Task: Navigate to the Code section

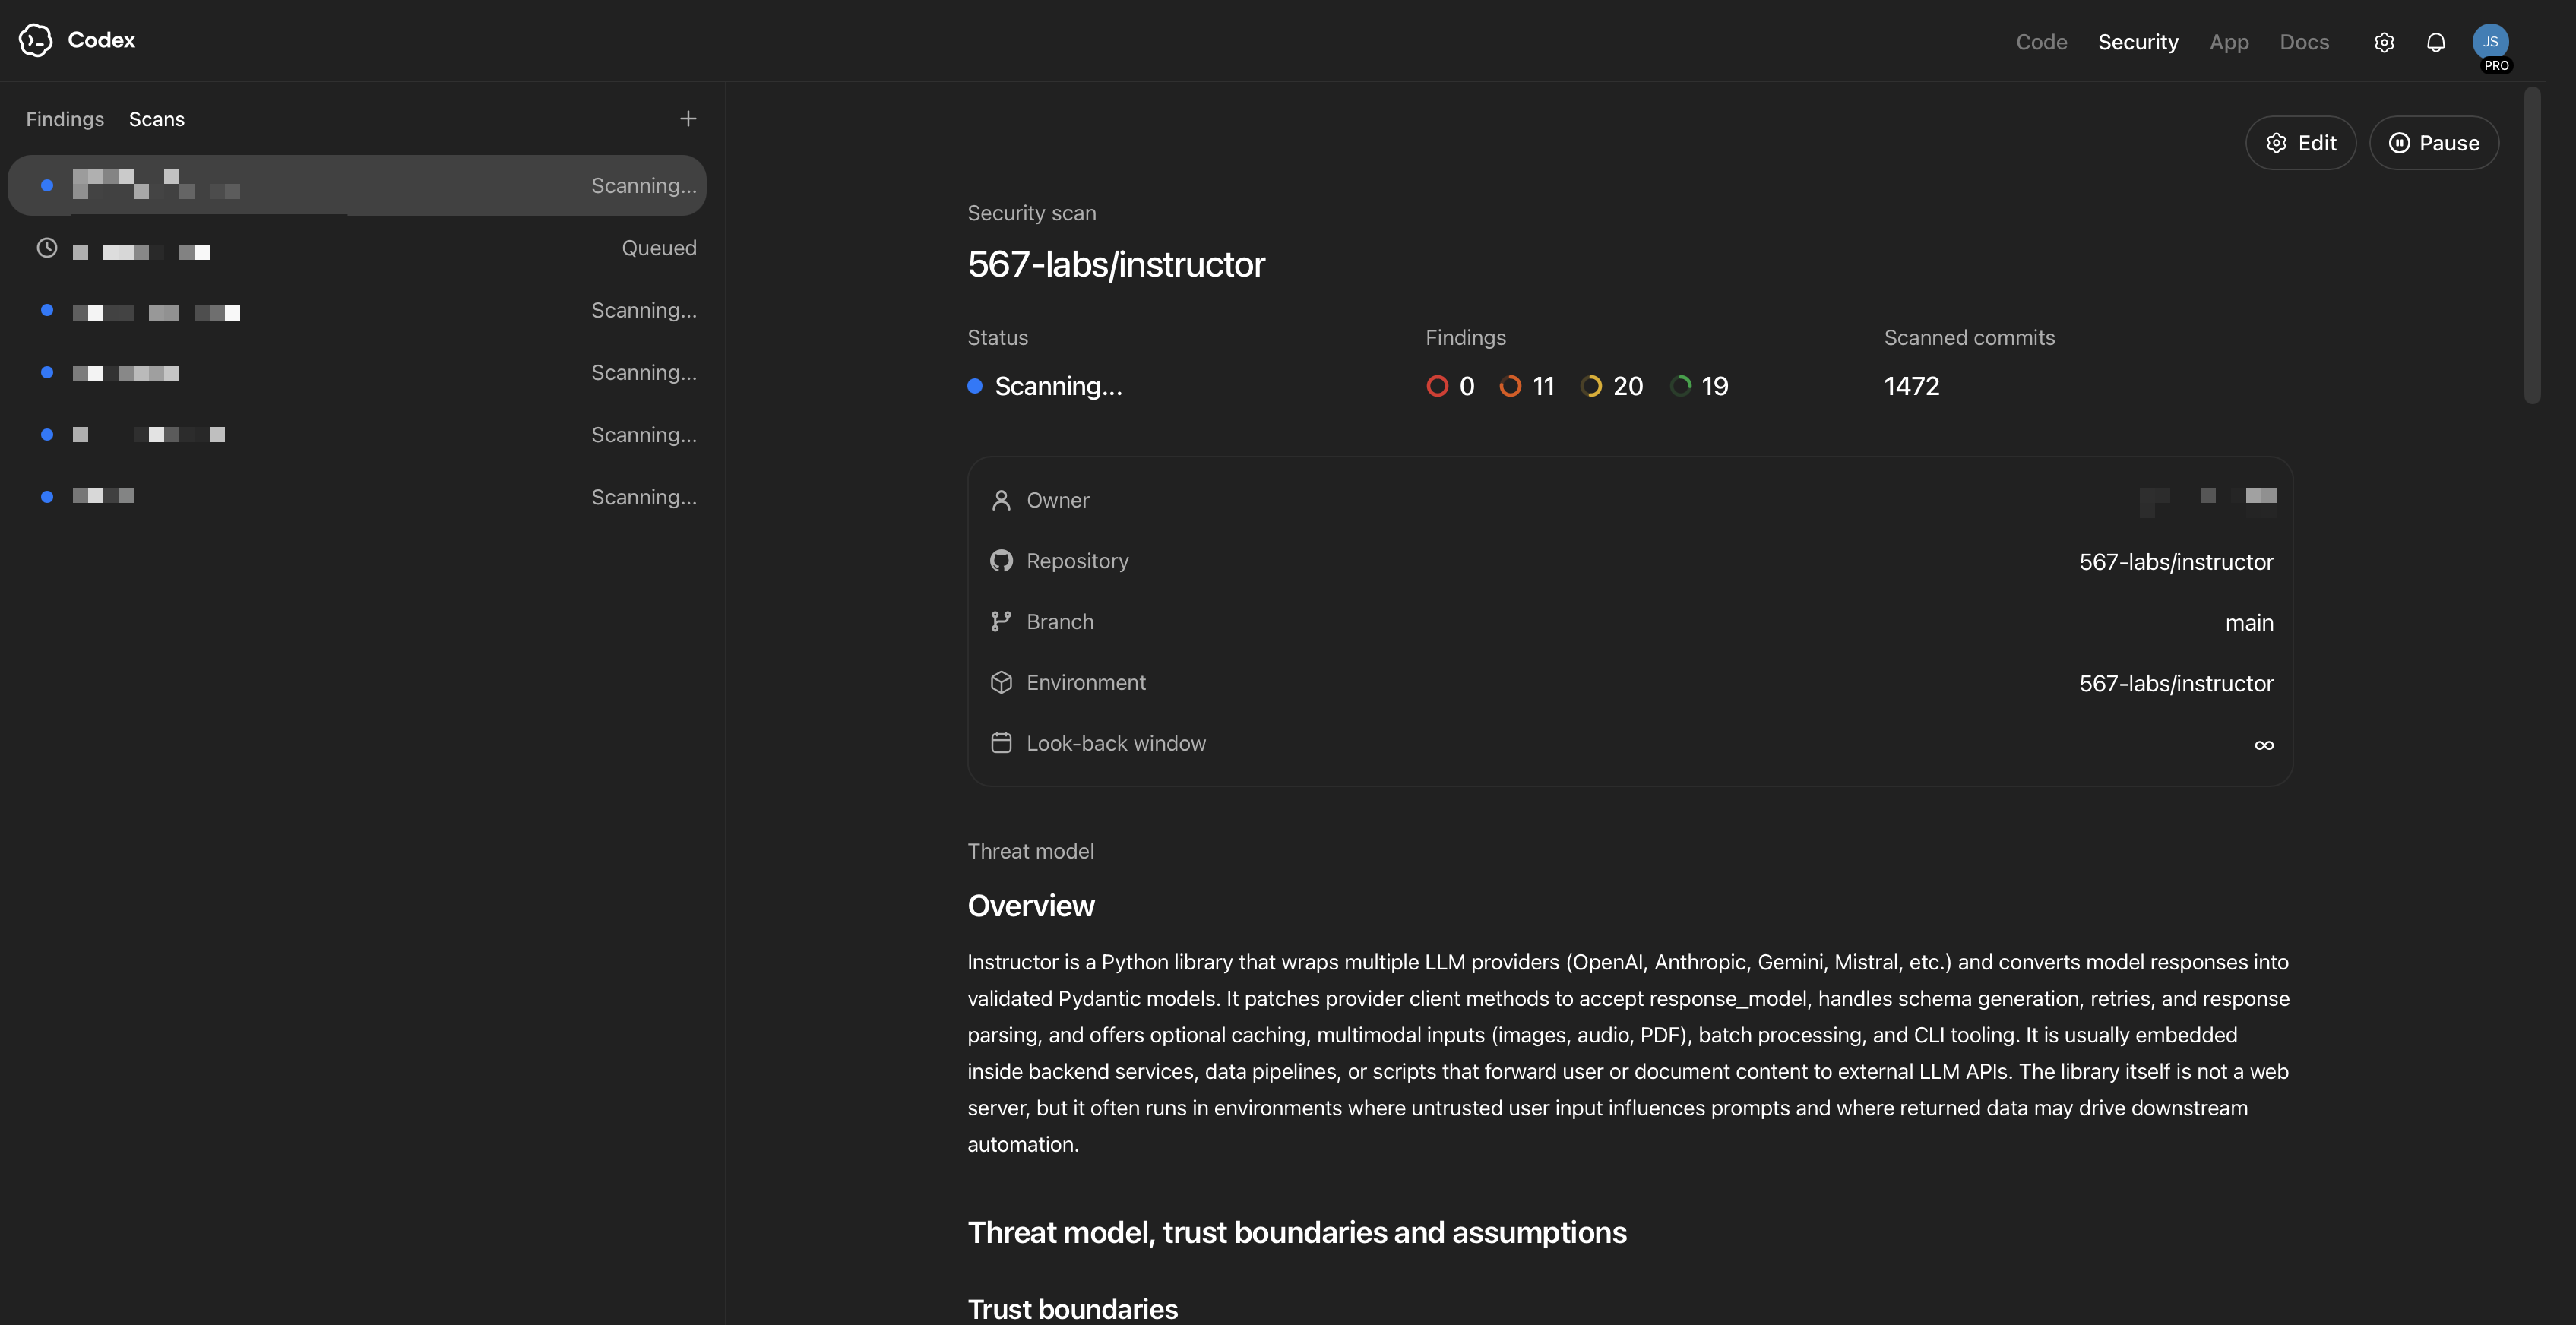Action: click(2042, 42)
